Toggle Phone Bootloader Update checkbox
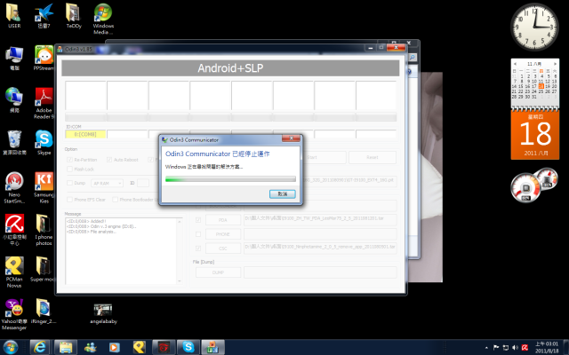The height and width of the screenshot is (355, 569). [x=115, y=200]
